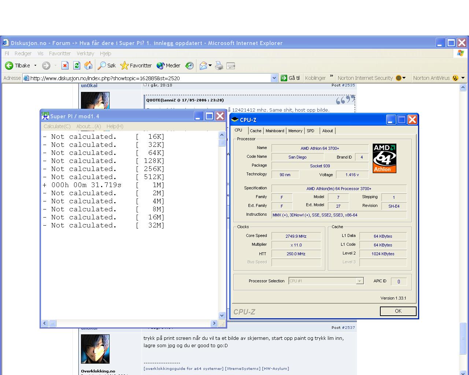
Task: Open the Forward history dropdown arrow
Action: pos(55,66)
